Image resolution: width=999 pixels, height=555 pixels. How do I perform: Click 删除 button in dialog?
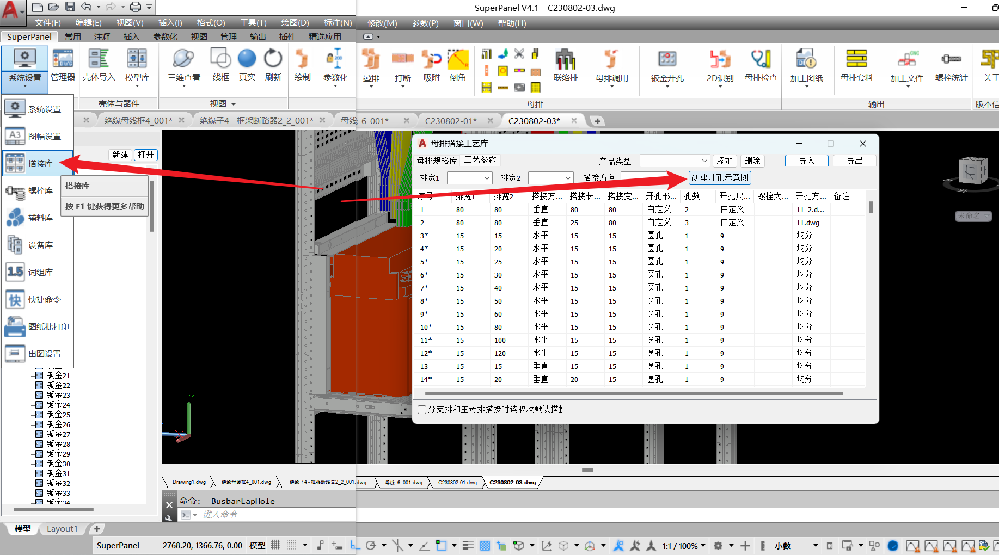point(752,161)
